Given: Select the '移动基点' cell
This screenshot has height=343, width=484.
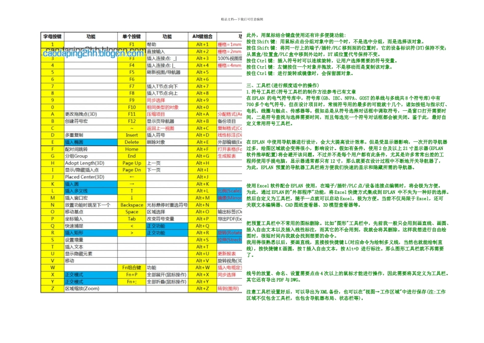Looking at the screenshot, I should coord(91,212).
